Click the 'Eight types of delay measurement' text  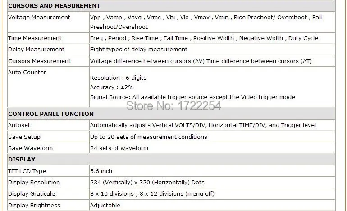pos(139,50)
